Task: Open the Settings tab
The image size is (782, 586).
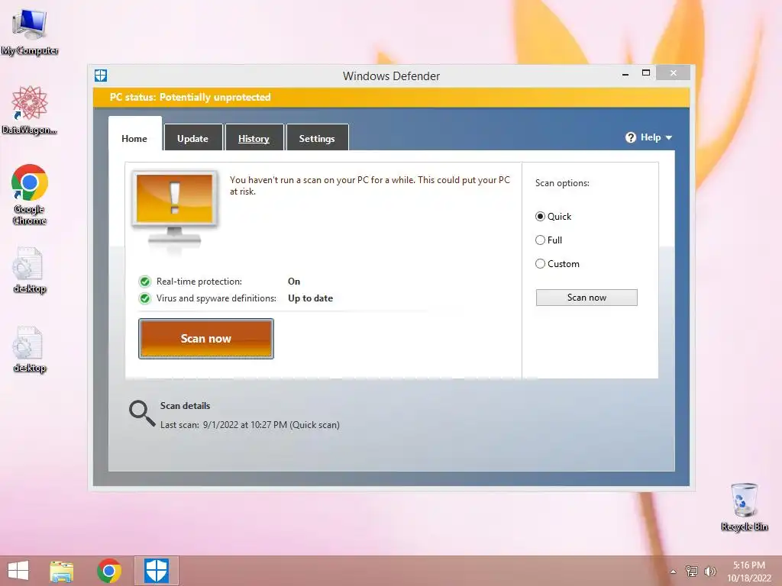Action: (x=317, y=138)
